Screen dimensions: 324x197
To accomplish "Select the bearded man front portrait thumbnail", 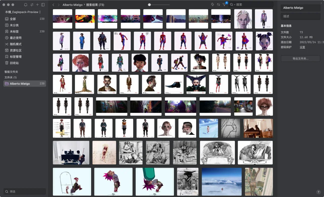I will click(x=107, y=84).
